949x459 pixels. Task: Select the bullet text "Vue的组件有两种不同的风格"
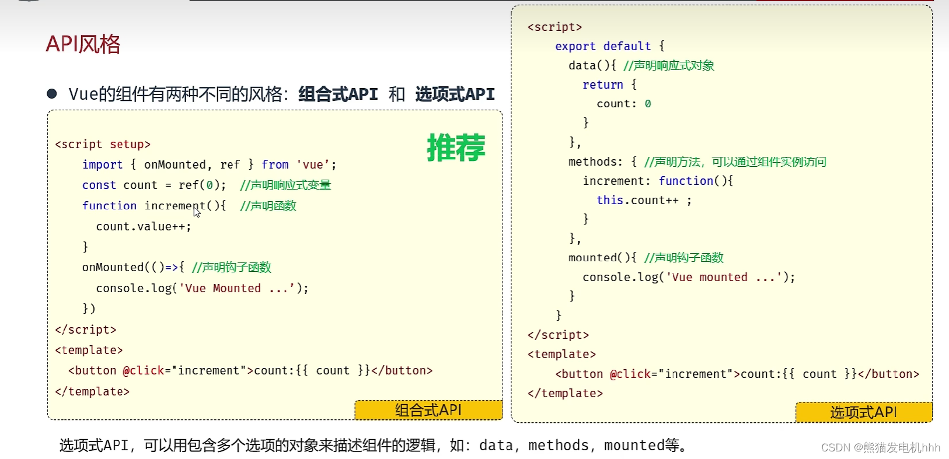(175, 94)
